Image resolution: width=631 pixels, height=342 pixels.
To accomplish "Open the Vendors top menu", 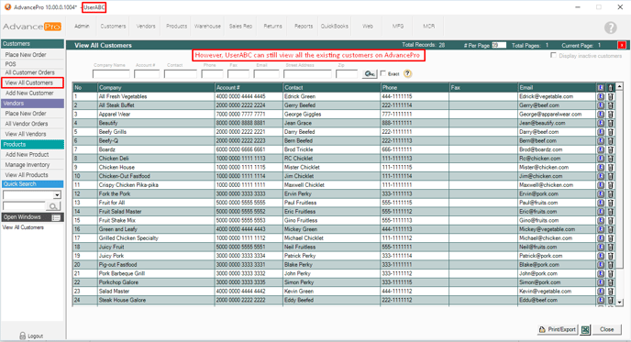I will 146,27.
